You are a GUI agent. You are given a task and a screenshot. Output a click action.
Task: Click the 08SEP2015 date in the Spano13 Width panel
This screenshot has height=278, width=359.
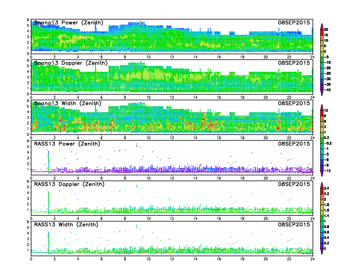pyautogui.click(x=294, y=103)
